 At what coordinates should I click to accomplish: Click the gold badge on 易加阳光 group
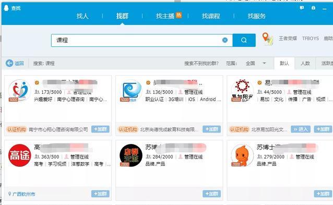(x=259, y=82)
